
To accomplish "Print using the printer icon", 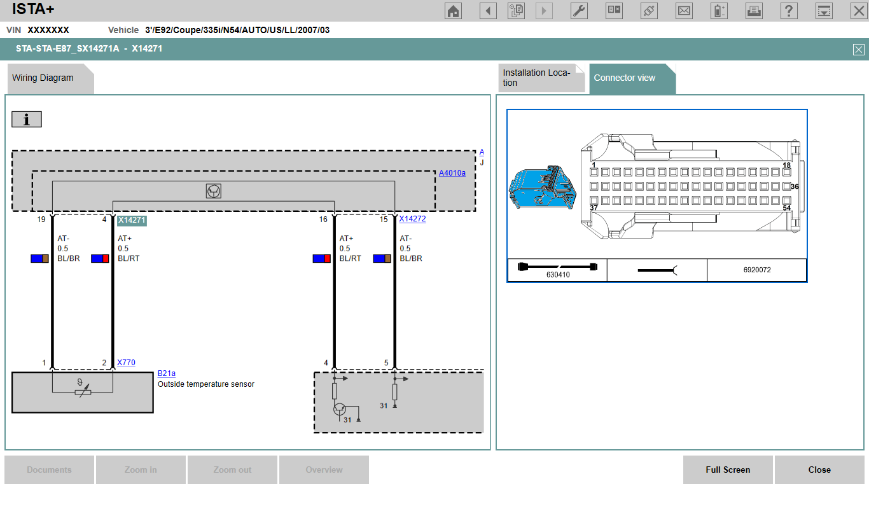I will point(754,11).
